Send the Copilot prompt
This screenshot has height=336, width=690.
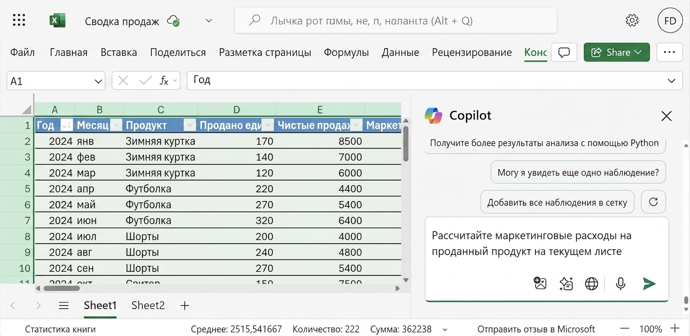649,283
